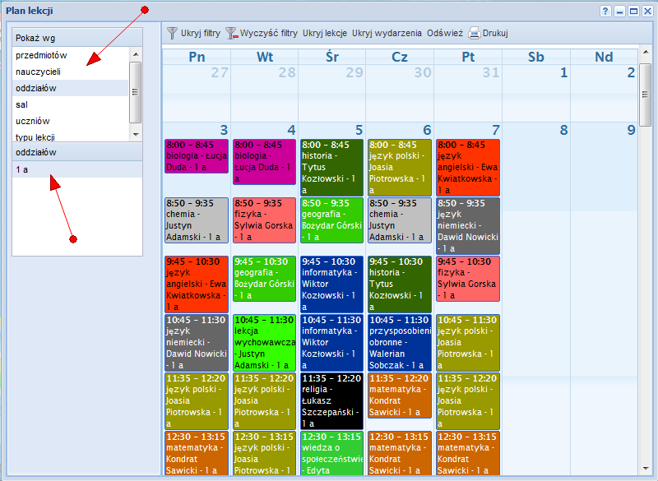Viewport: 658px width, 481px height.
Task: Open Tuesday 8:00 biologia Łucja Duda lesson
Action: tap(264, 162)
